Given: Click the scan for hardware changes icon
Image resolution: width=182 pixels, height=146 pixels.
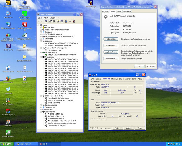Looking at the screenshot, I should click(x=66, y=21).
